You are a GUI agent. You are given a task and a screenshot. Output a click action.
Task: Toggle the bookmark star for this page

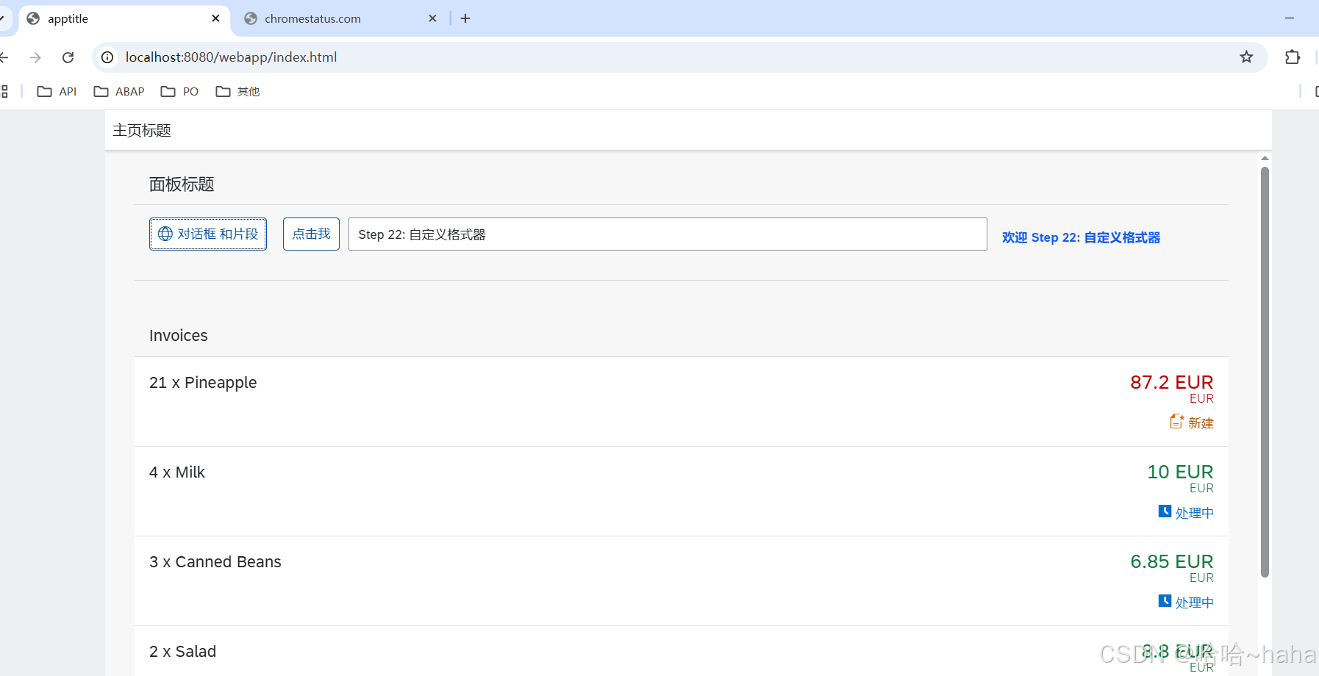[1246, 57]
